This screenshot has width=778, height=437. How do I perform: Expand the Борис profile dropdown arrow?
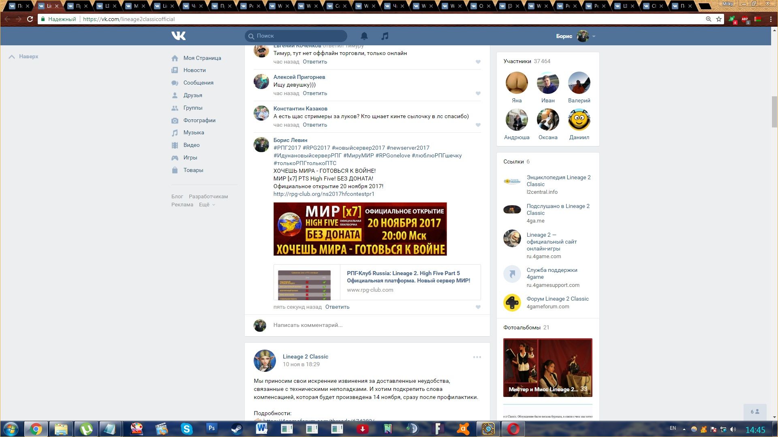click(x=594, y=36)
